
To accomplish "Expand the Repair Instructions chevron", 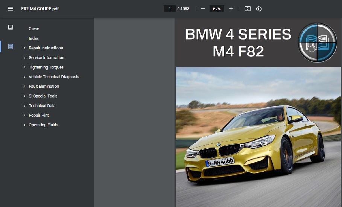I will click(24, 48).
